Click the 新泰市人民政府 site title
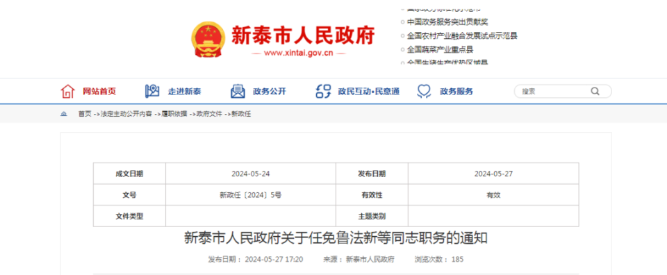 304,35
